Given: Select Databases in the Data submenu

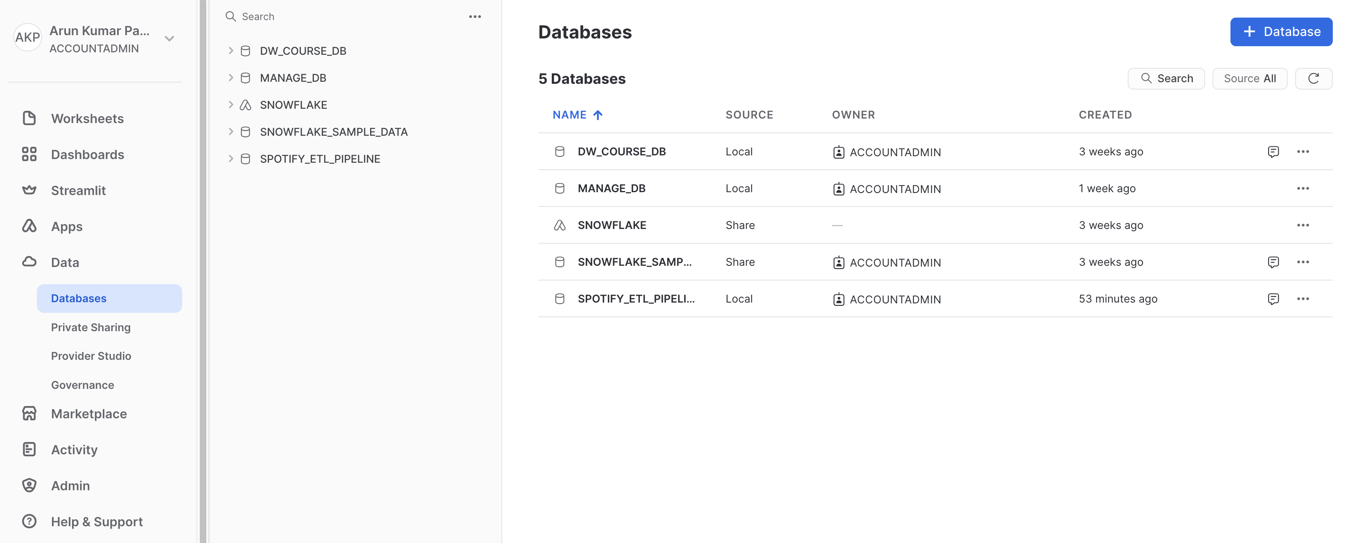Looking at the screenshot, I should (109, 298).
